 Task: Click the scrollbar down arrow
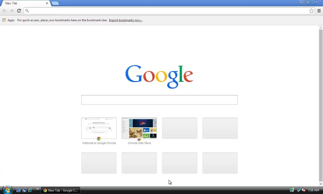321,184
